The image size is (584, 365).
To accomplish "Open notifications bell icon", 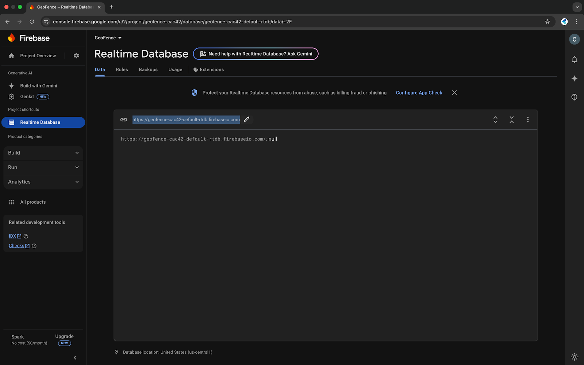I will (575, 59).
